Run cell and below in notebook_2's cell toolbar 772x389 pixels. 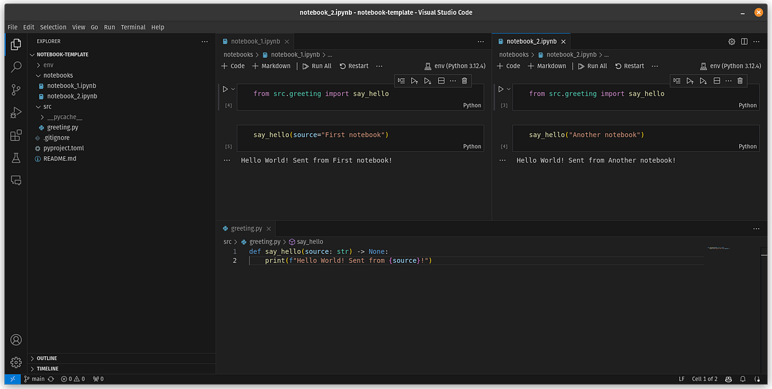click(x=703, y=80)
